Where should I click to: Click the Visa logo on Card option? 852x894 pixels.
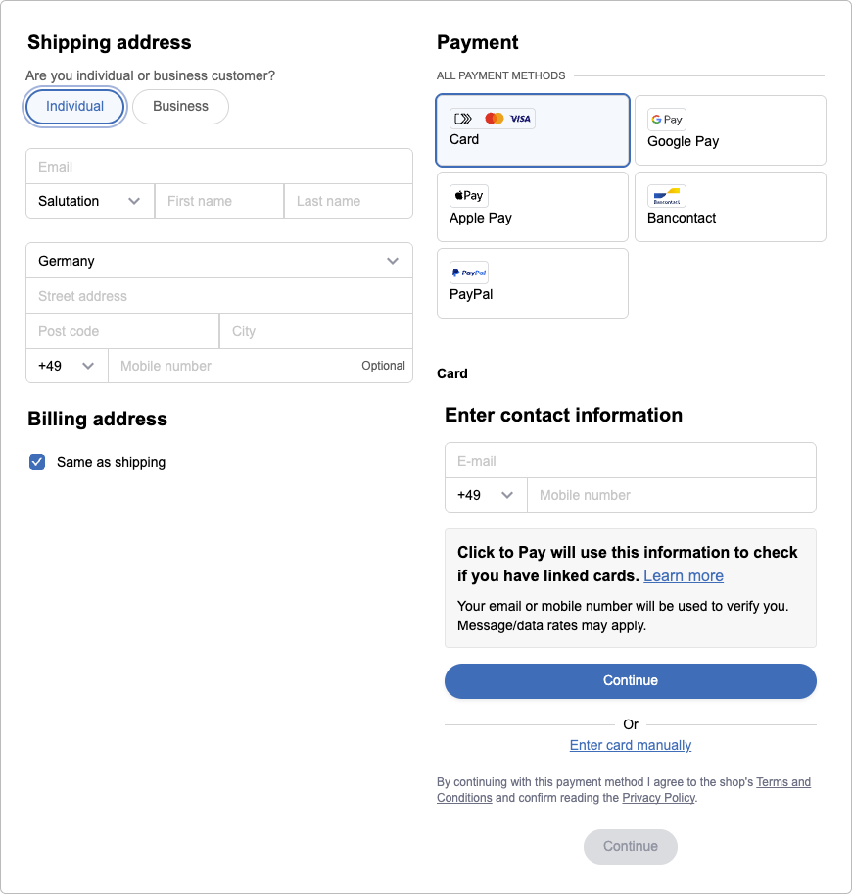tap(520, 119)
